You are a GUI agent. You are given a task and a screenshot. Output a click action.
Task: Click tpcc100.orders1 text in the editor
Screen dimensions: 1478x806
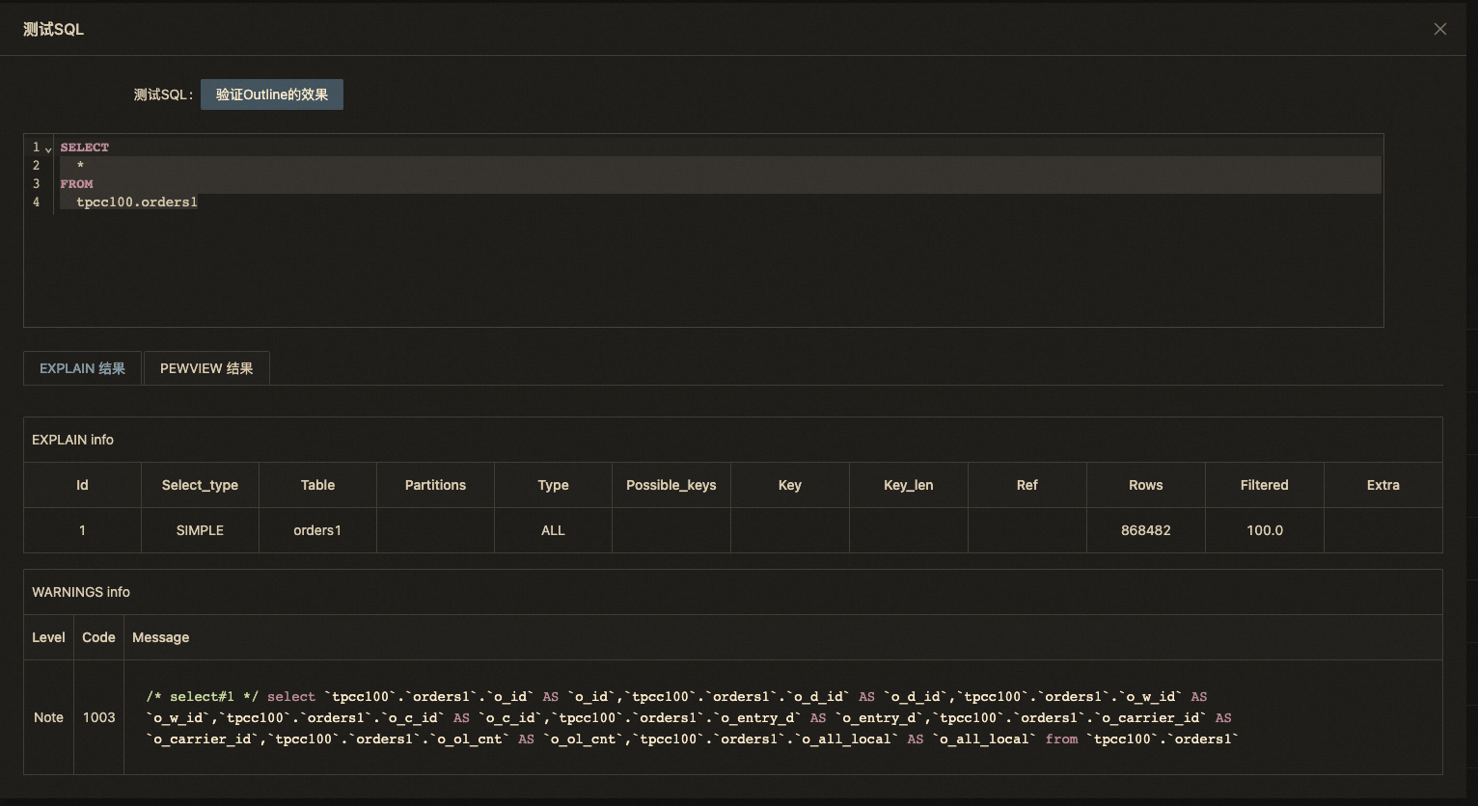pyautogui.click(x=137, y=202)
